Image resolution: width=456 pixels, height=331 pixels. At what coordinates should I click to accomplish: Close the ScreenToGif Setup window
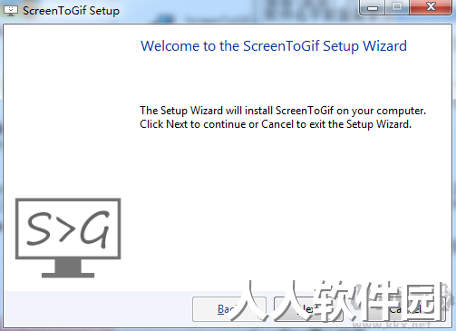[x=431, y=7]
